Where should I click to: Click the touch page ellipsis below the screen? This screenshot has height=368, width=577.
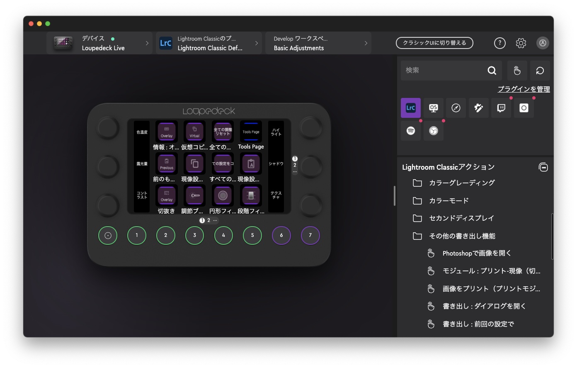click(215, 220)
